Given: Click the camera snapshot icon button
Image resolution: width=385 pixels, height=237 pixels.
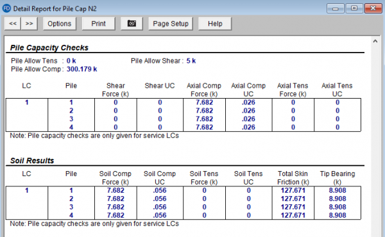Looking at the screenshot, I should pos(132,24).
